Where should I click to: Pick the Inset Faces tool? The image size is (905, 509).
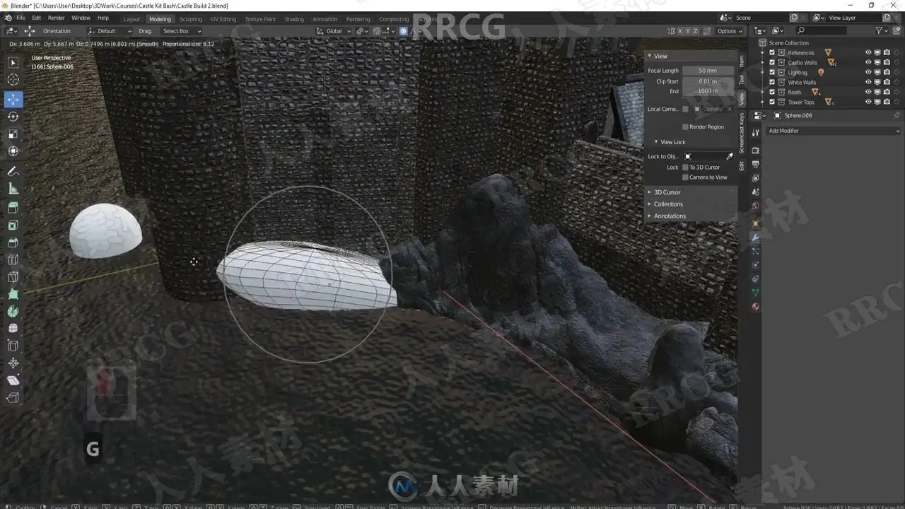(13, 226)
